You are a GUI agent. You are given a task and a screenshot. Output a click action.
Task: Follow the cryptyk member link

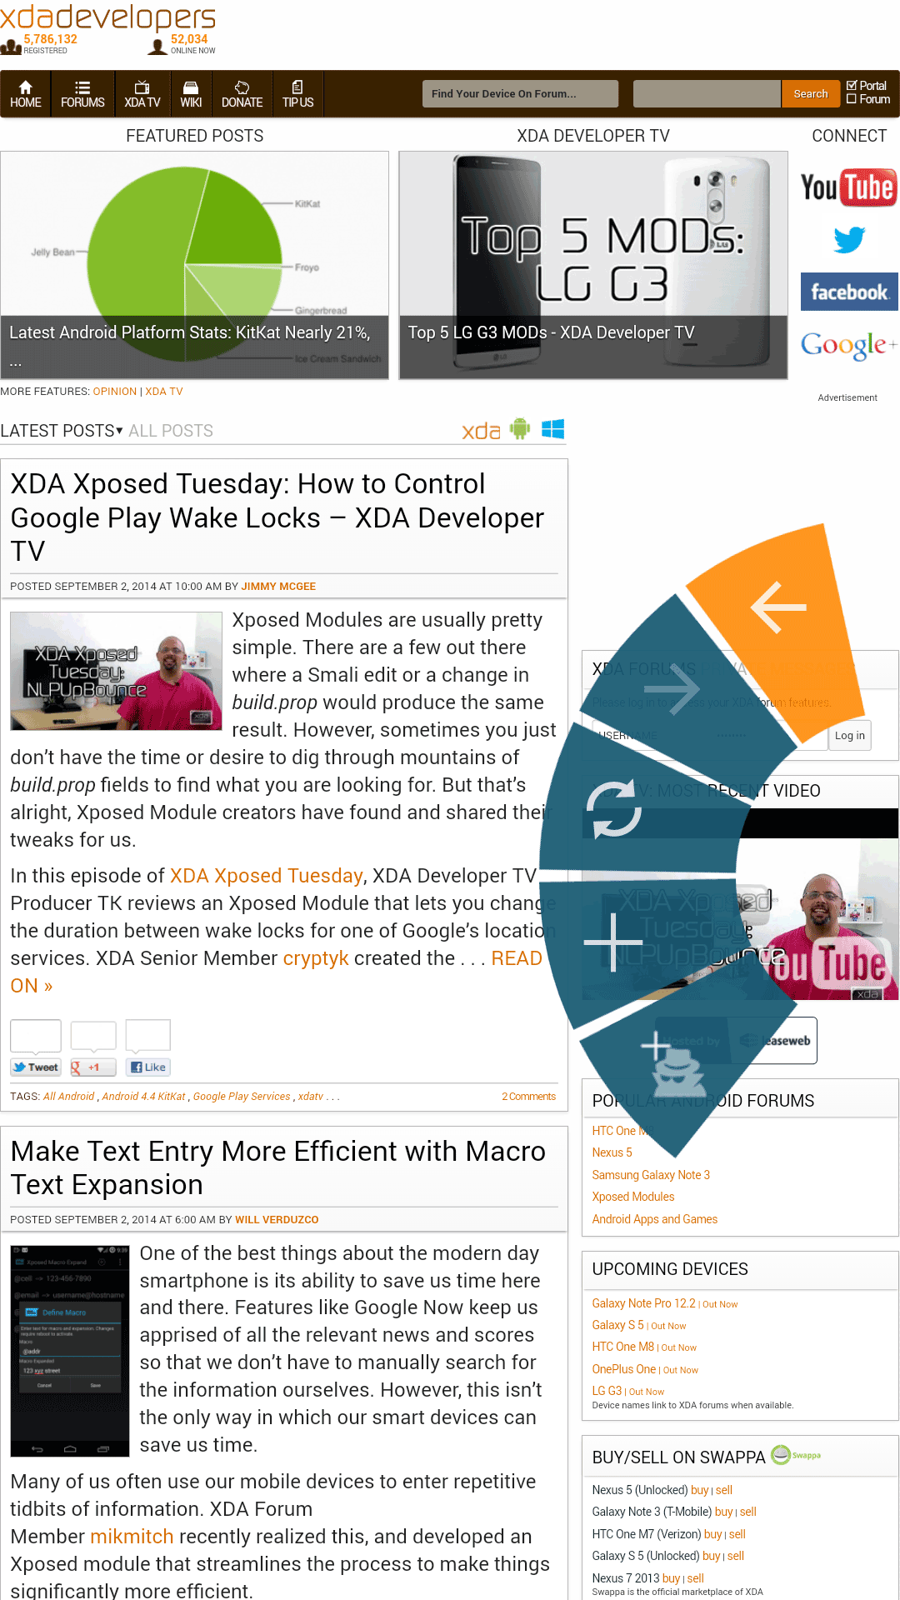(316, 958)
